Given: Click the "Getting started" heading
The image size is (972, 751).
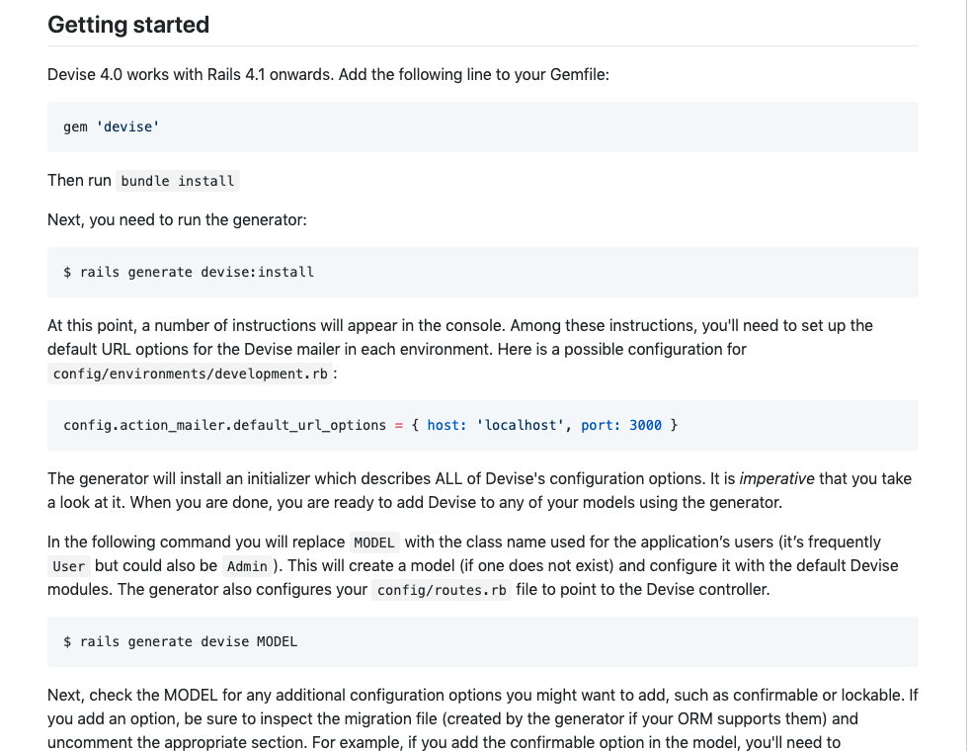Looking at the screenshot, I should pos(128,25).
